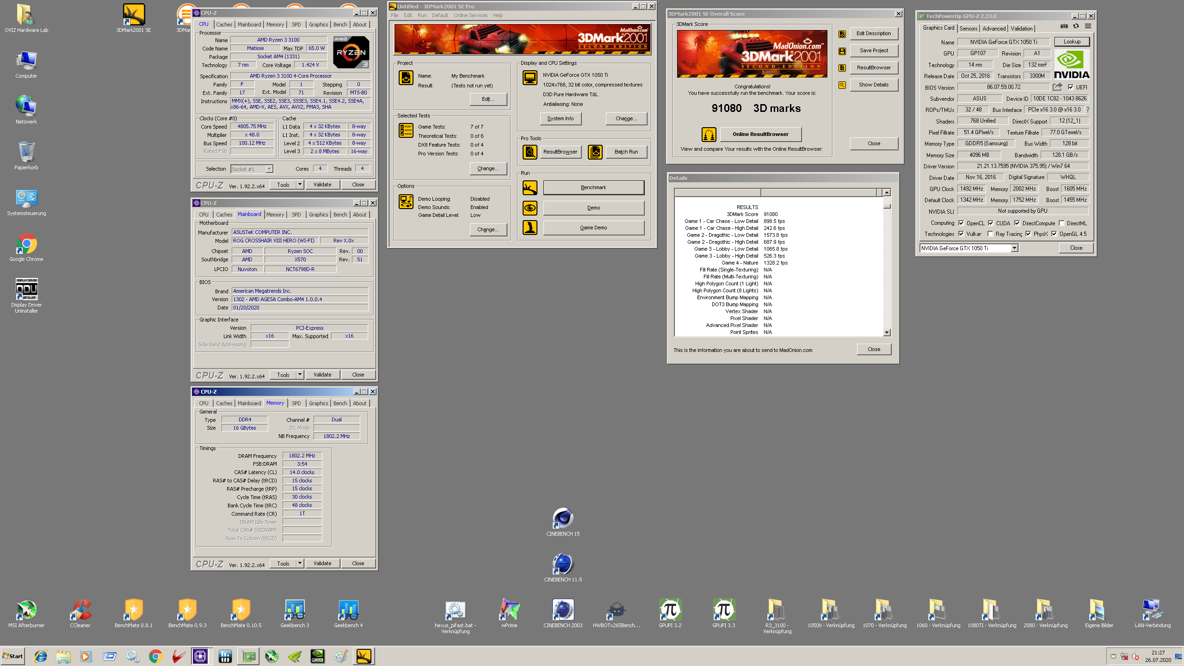Open the Geekbench 4 desktop icon

[348, 613]
